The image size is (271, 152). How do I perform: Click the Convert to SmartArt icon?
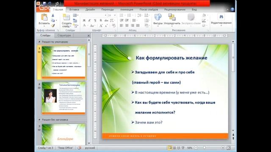(x=147, y=26)
